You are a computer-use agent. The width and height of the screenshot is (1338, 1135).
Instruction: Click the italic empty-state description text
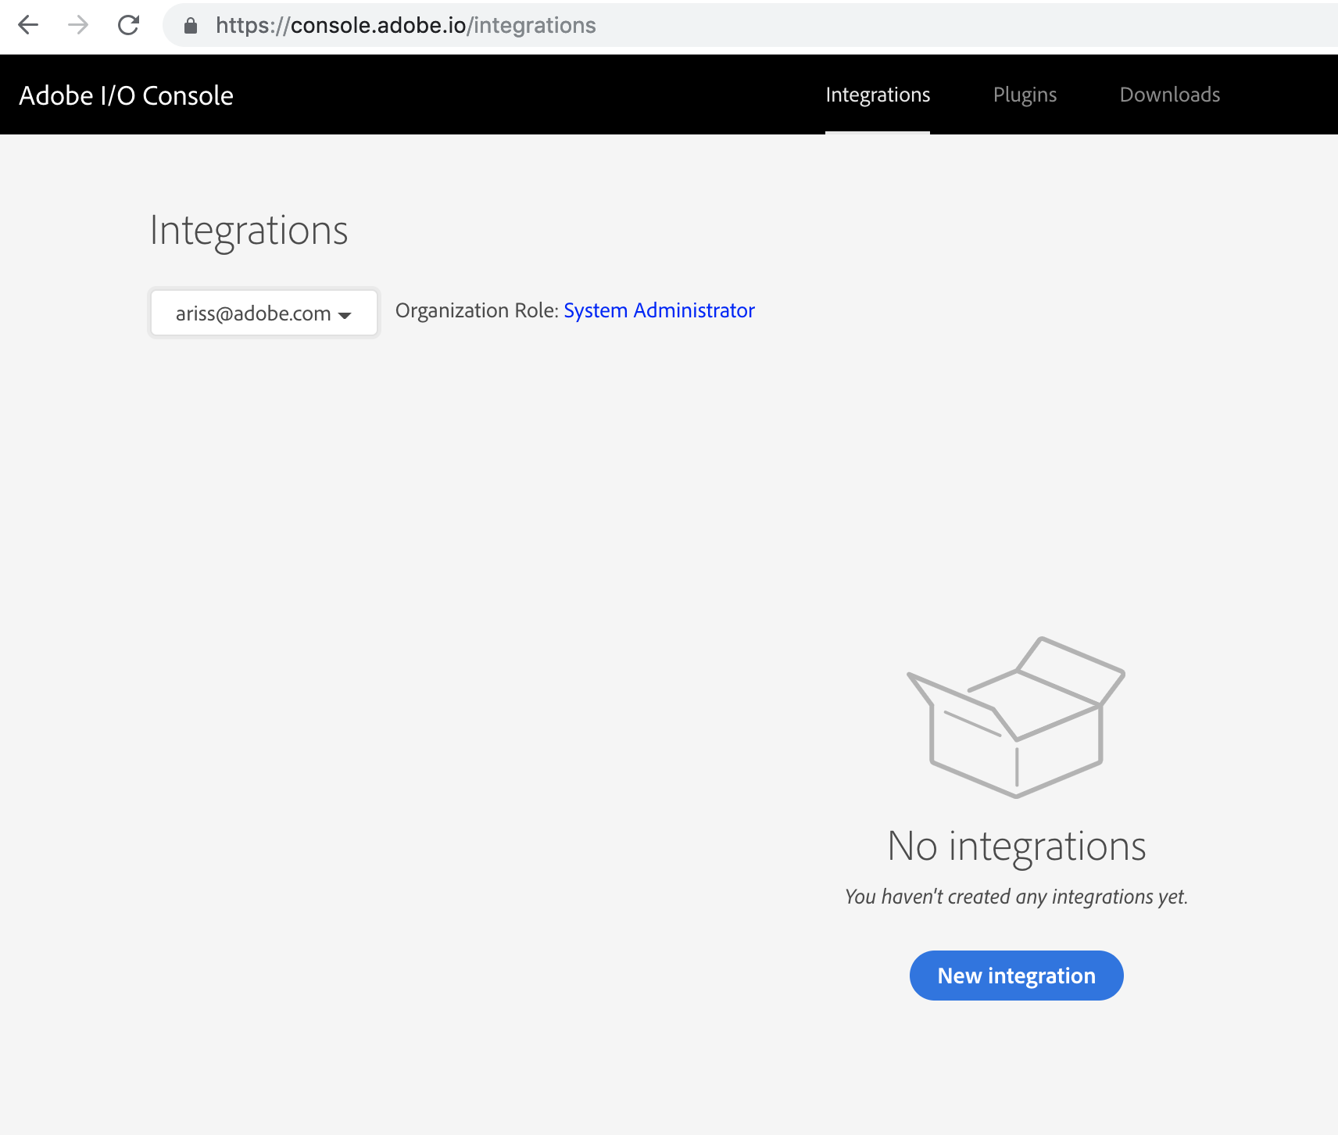click(x=1015, y=897)
